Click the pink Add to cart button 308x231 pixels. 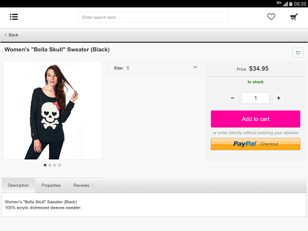[256, 119]
